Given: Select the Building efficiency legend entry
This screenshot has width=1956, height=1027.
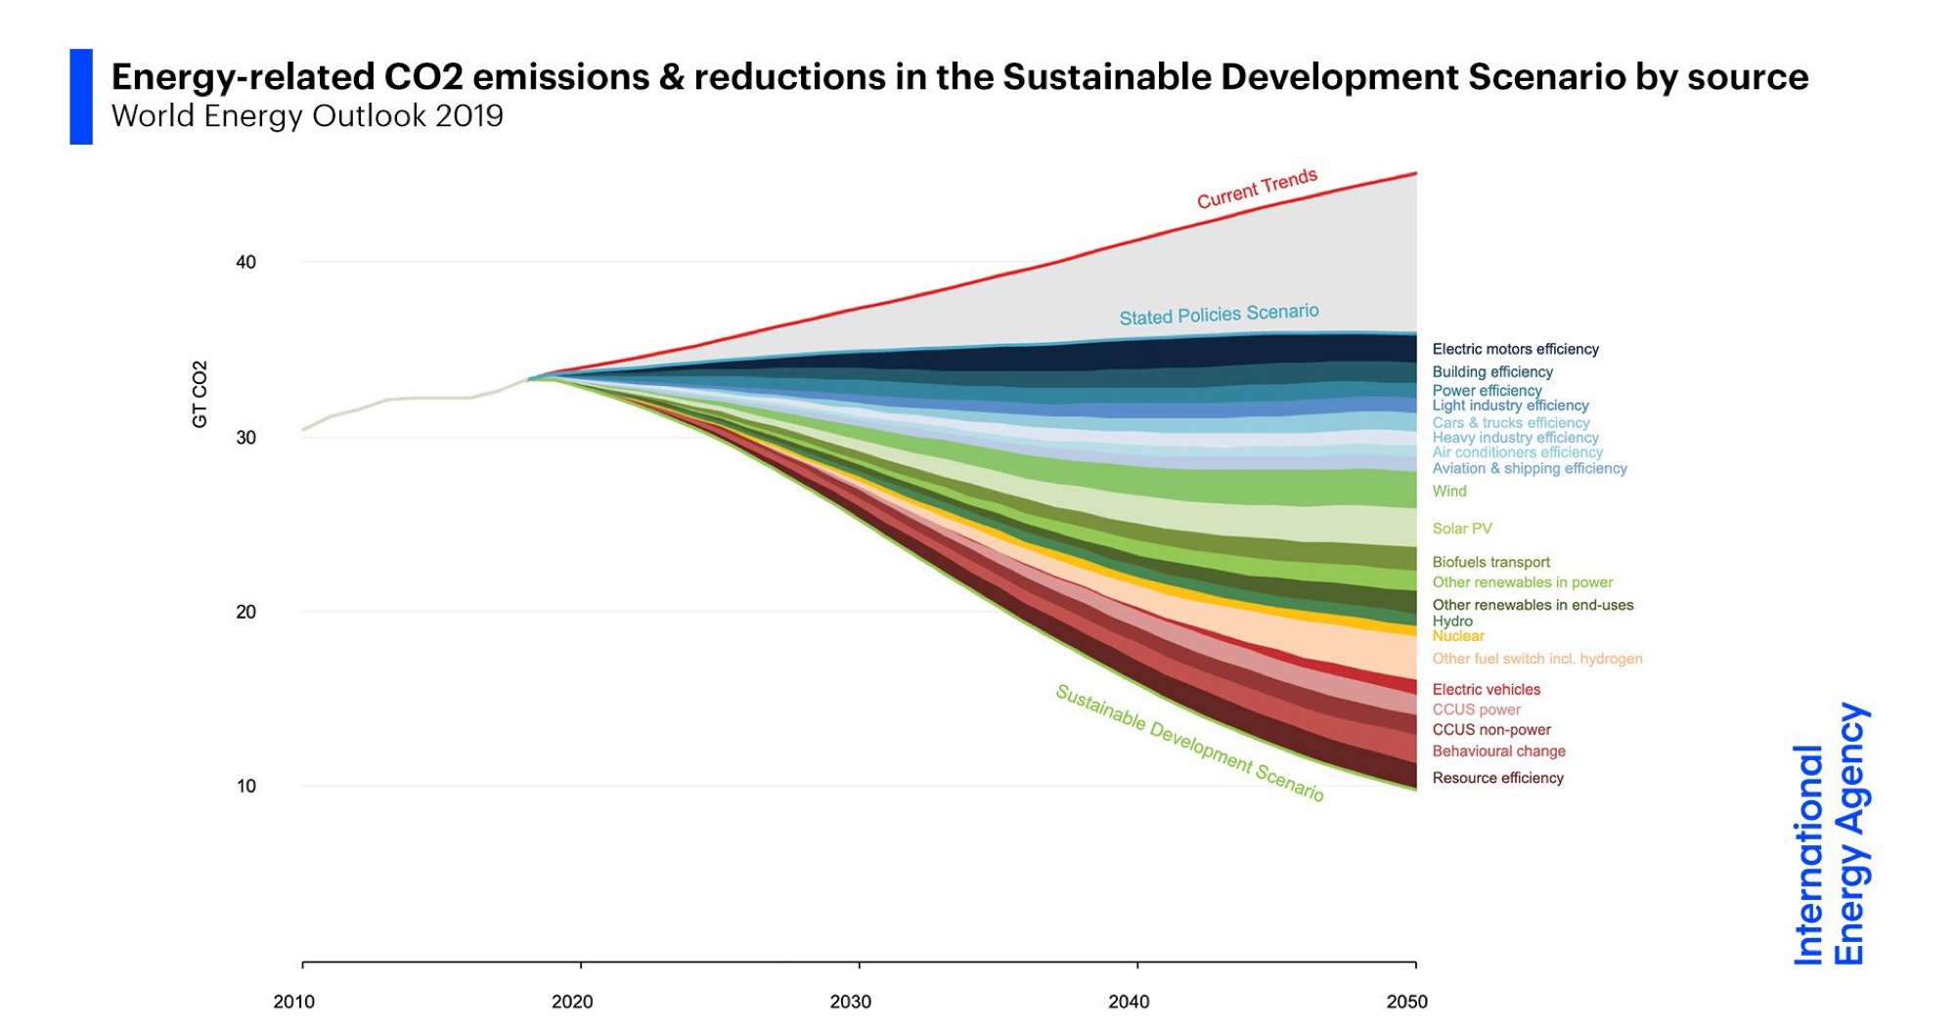Looking at the screenshot, I should (1491, 371).
